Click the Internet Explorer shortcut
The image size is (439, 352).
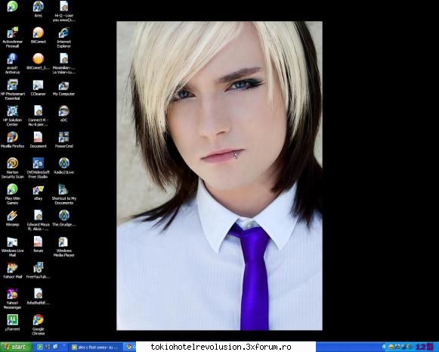tap(63, 38)
